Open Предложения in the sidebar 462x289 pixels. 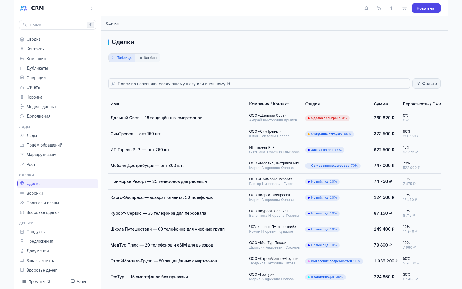(x=57, y=241)
